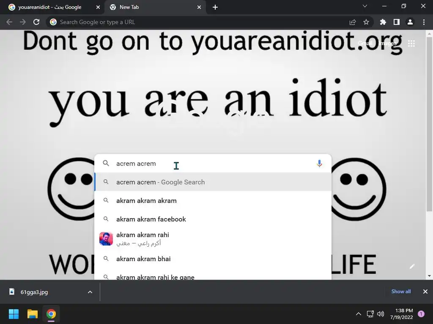This screenshot has width=433, height=324.
Task: Click the Google icon in address bar
Action: pos(53,22)
